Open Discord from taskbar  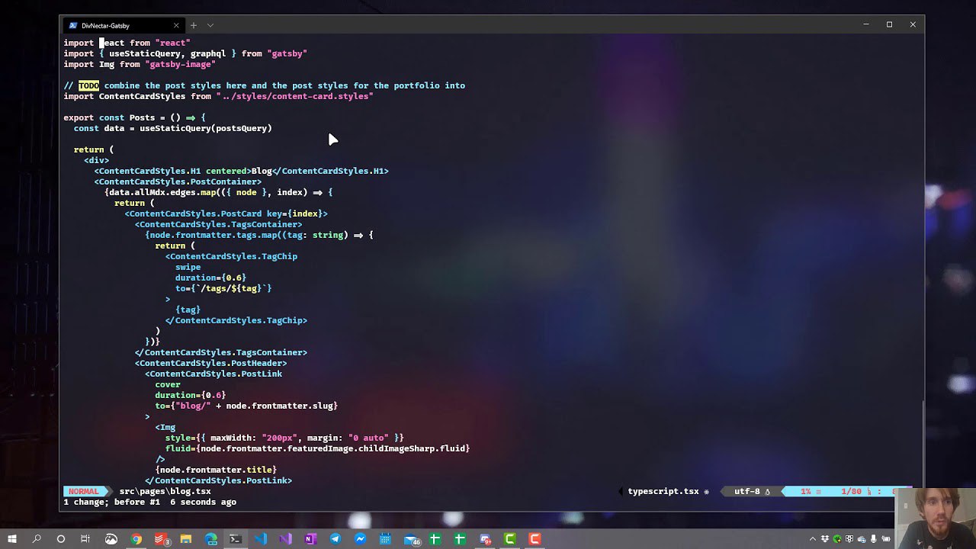coord(485,539)
